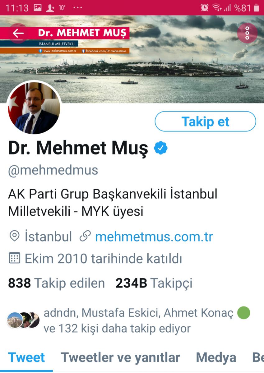Open the round profile photo
The height and width of the screenshot is (373, 264).
(34, 108)
